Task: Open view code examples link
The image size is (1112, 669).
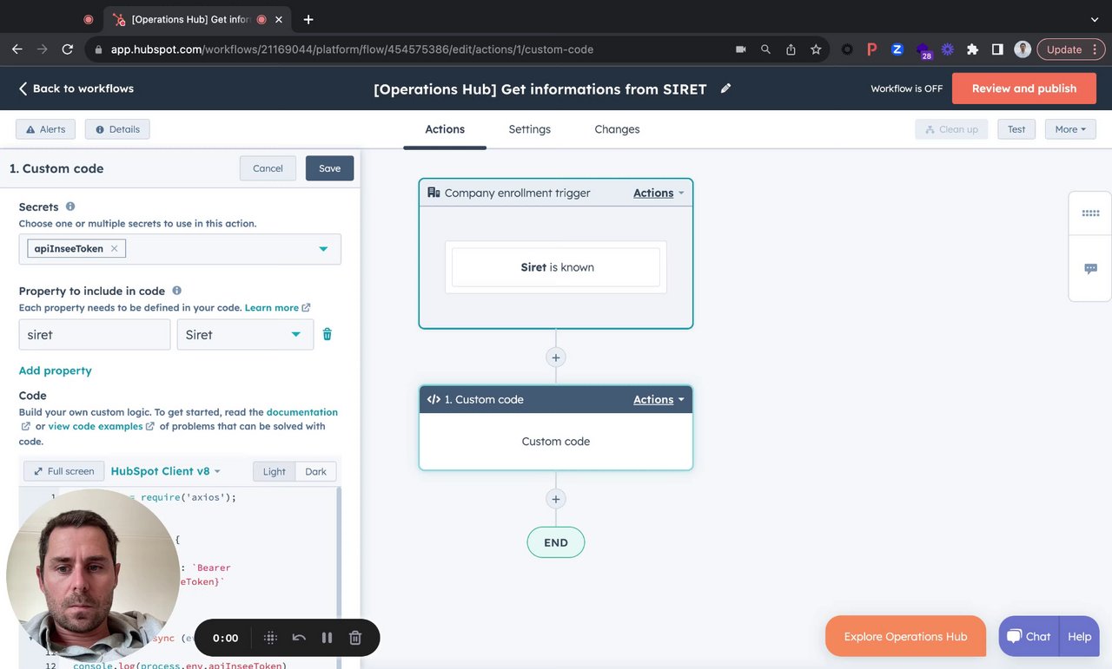Action: pos(96,426)
